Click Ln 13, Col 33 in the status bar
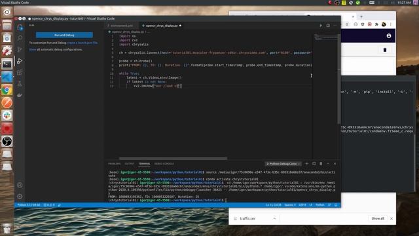 pos(274,205)
